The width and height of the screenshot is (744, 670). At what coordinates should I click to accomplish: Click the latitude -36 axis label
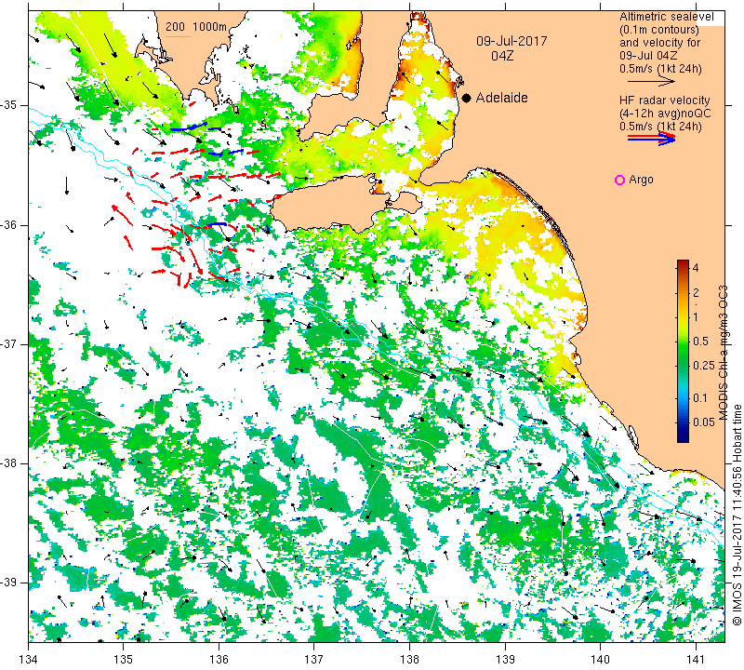point(9,224)
